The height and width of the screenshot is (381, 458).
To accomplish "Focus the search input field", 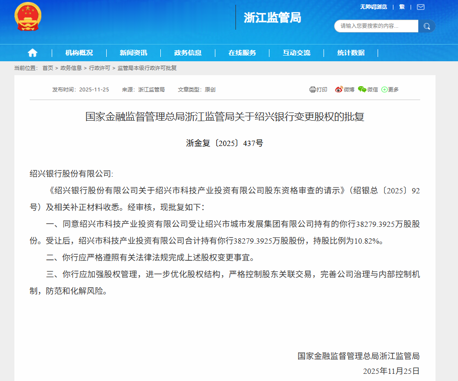I will tap(376, 26).
